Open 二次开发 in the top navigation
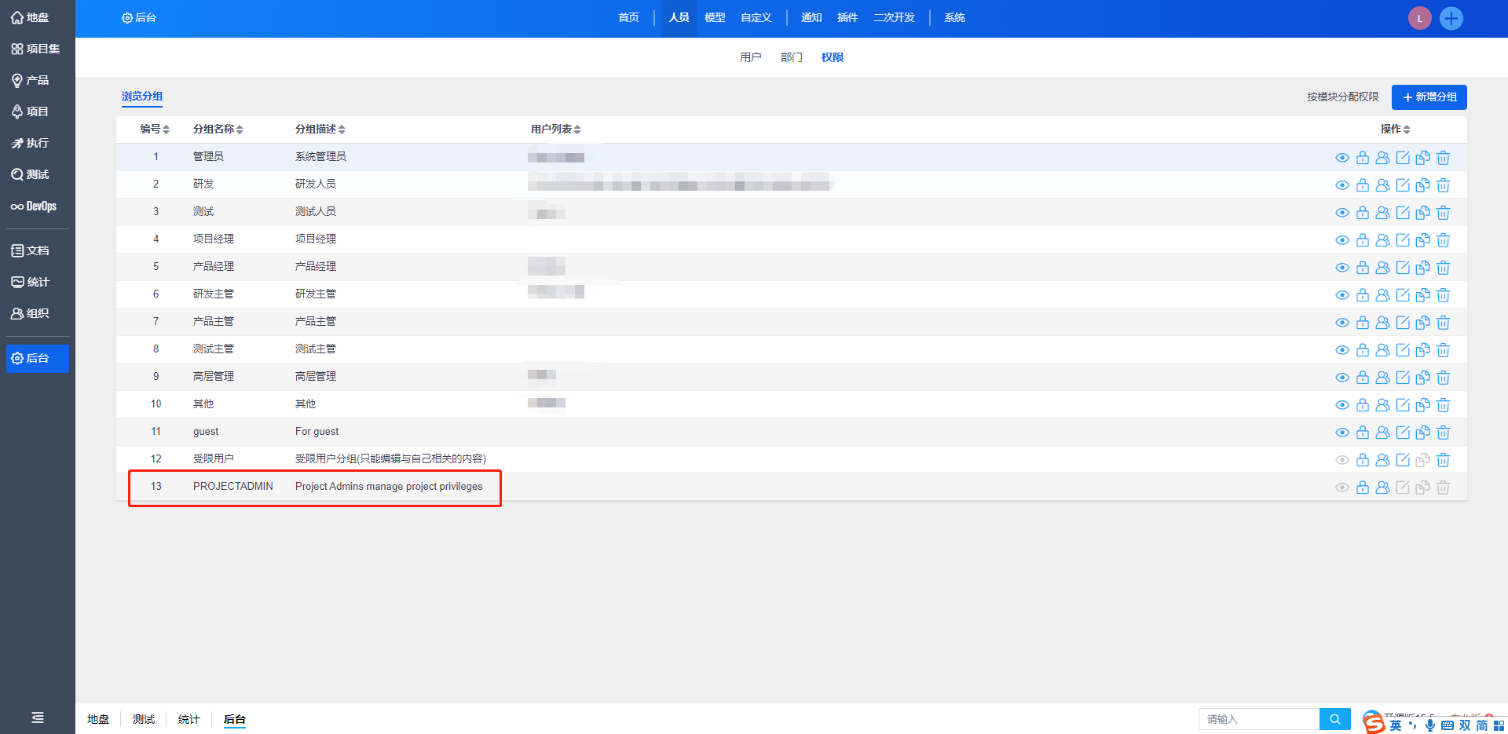Image resolution: width=1508 pixels, height=734 pixels. [x=894, y=17]
